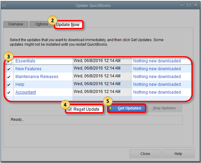Open the window system menu icon in title bar
This screenshot has height=163, width=201.
pyautogui.click(x=4, y=5)
